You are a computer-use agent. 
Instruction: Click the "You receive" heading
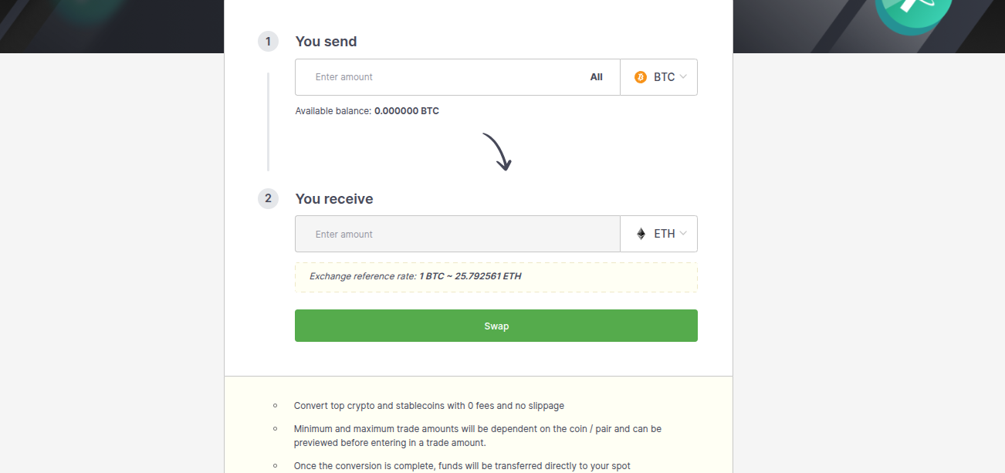point(333,199)
